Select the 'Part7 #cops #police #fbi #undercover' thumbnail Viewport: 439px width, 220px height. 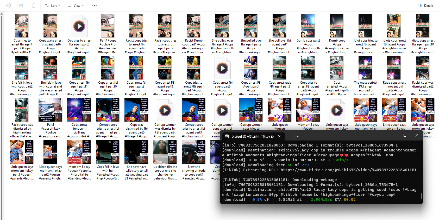tap(108, 26)
